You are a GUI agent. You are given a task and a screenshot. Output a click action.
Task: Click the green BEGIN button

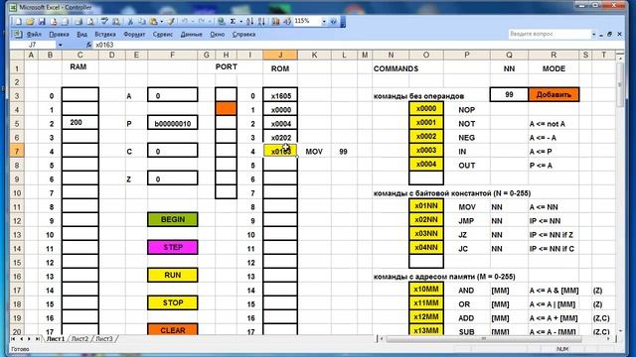pos(173,219)
